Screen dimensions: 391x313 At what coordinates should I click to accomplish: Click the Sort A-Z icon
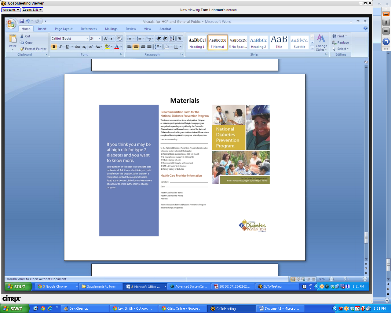point(172,39)
